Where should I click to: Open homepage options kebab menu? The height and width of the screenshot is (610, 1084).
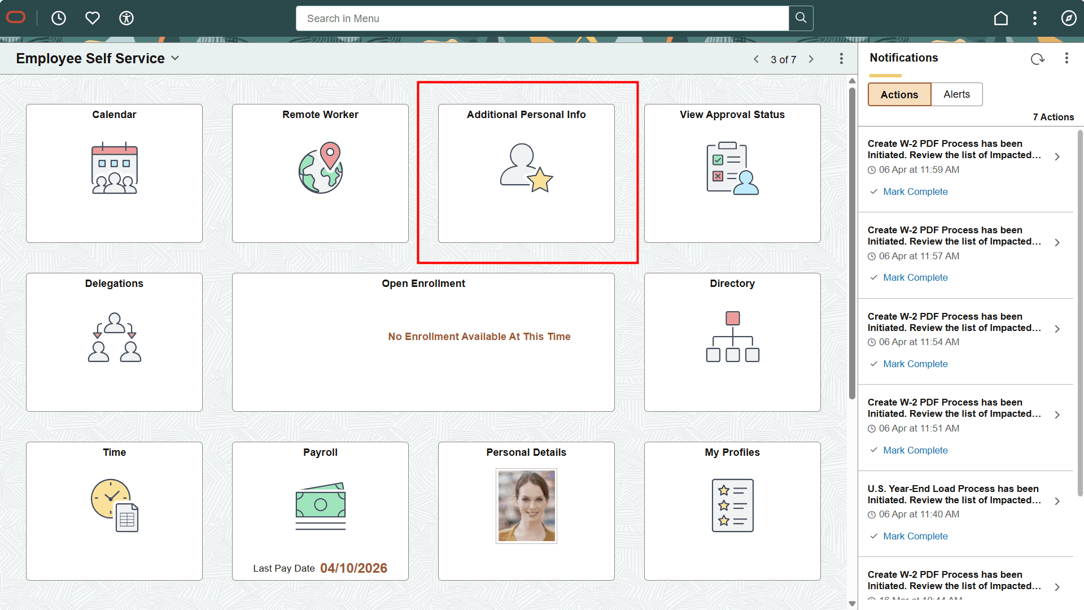[841, 59]
